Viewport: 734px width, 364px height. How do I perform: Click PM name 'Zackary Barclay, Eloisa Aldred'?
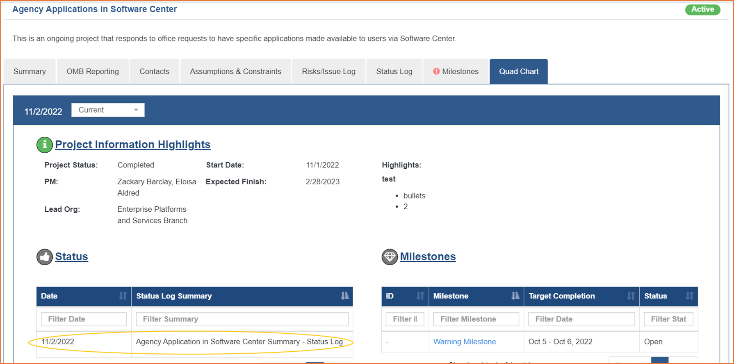coord(157,187)
